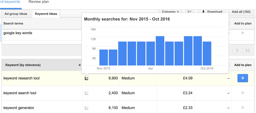Select keyword search tool text
Image resolution: width=256 pixels, height=113 pixels.
point(20,93)
